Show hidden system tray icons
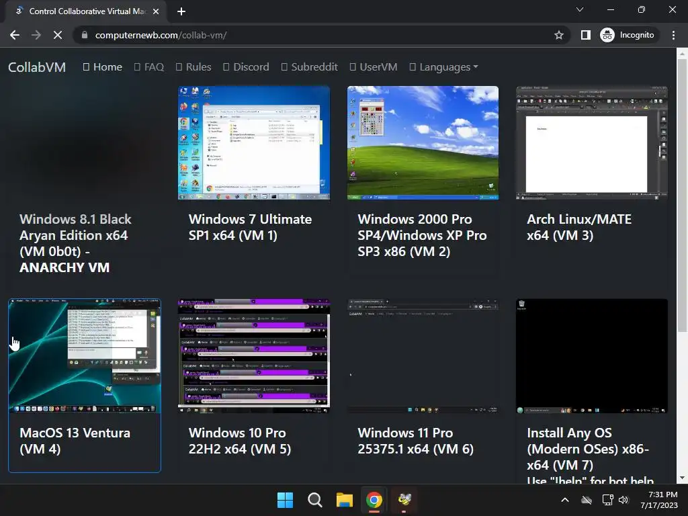This screenshot has width=688, height=516. coord(565,500)
